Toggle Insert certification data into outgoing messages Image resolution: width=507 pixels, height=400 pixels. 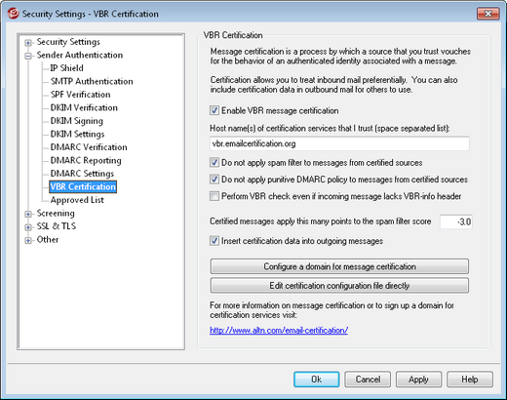(x=214, y=241)
